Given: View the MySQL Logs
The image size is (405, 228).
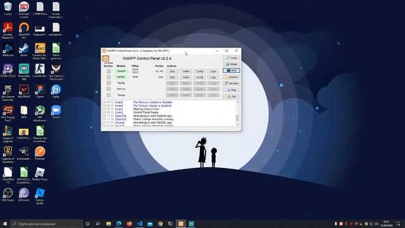Looking at the screenshot, I should tap(213, 77).
